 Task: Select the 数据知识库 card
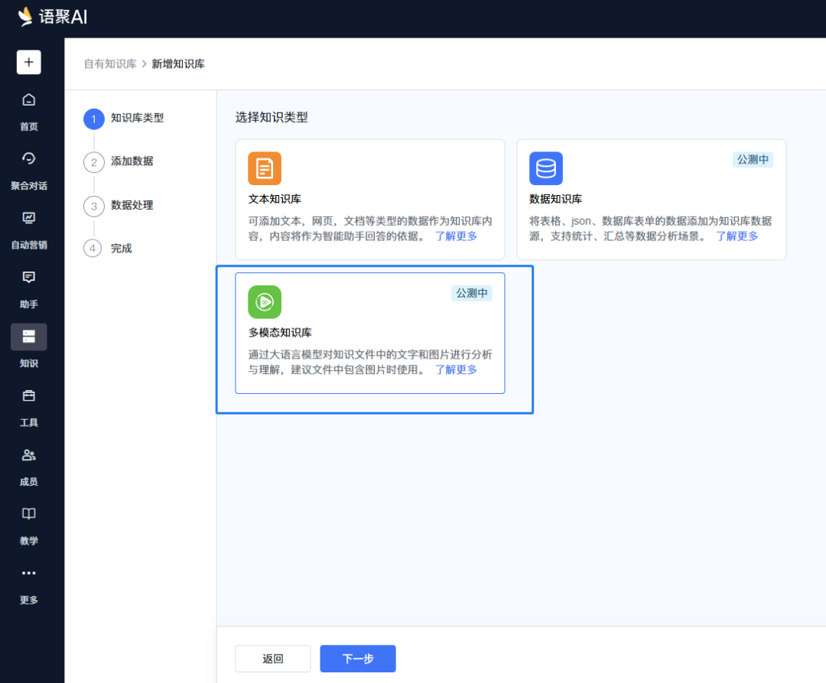651,200
